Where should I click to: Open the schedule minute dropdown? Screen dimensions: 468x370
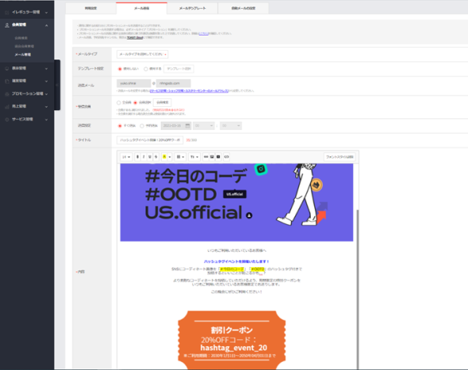tap(231, 125)
